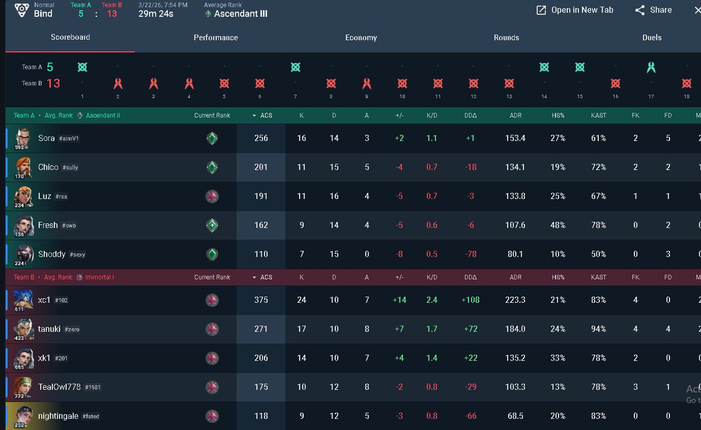Viewport: 701px width, 430px height.
Task: Open the Scoreboard tab
Action: [x=70, y=37]
